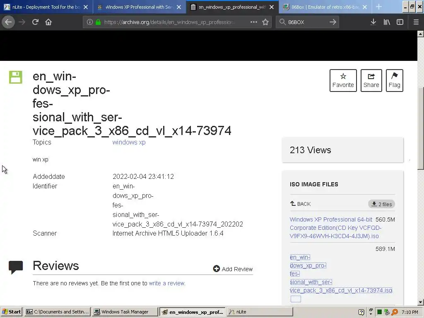424x318 pixels.
Task: Open the library bookshelf icon
Action: click(x=387, y=22)
